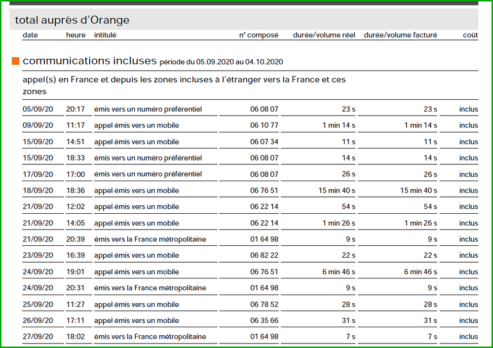
Task: Click dialed number '06 07 34'
Action: point(264,142)
